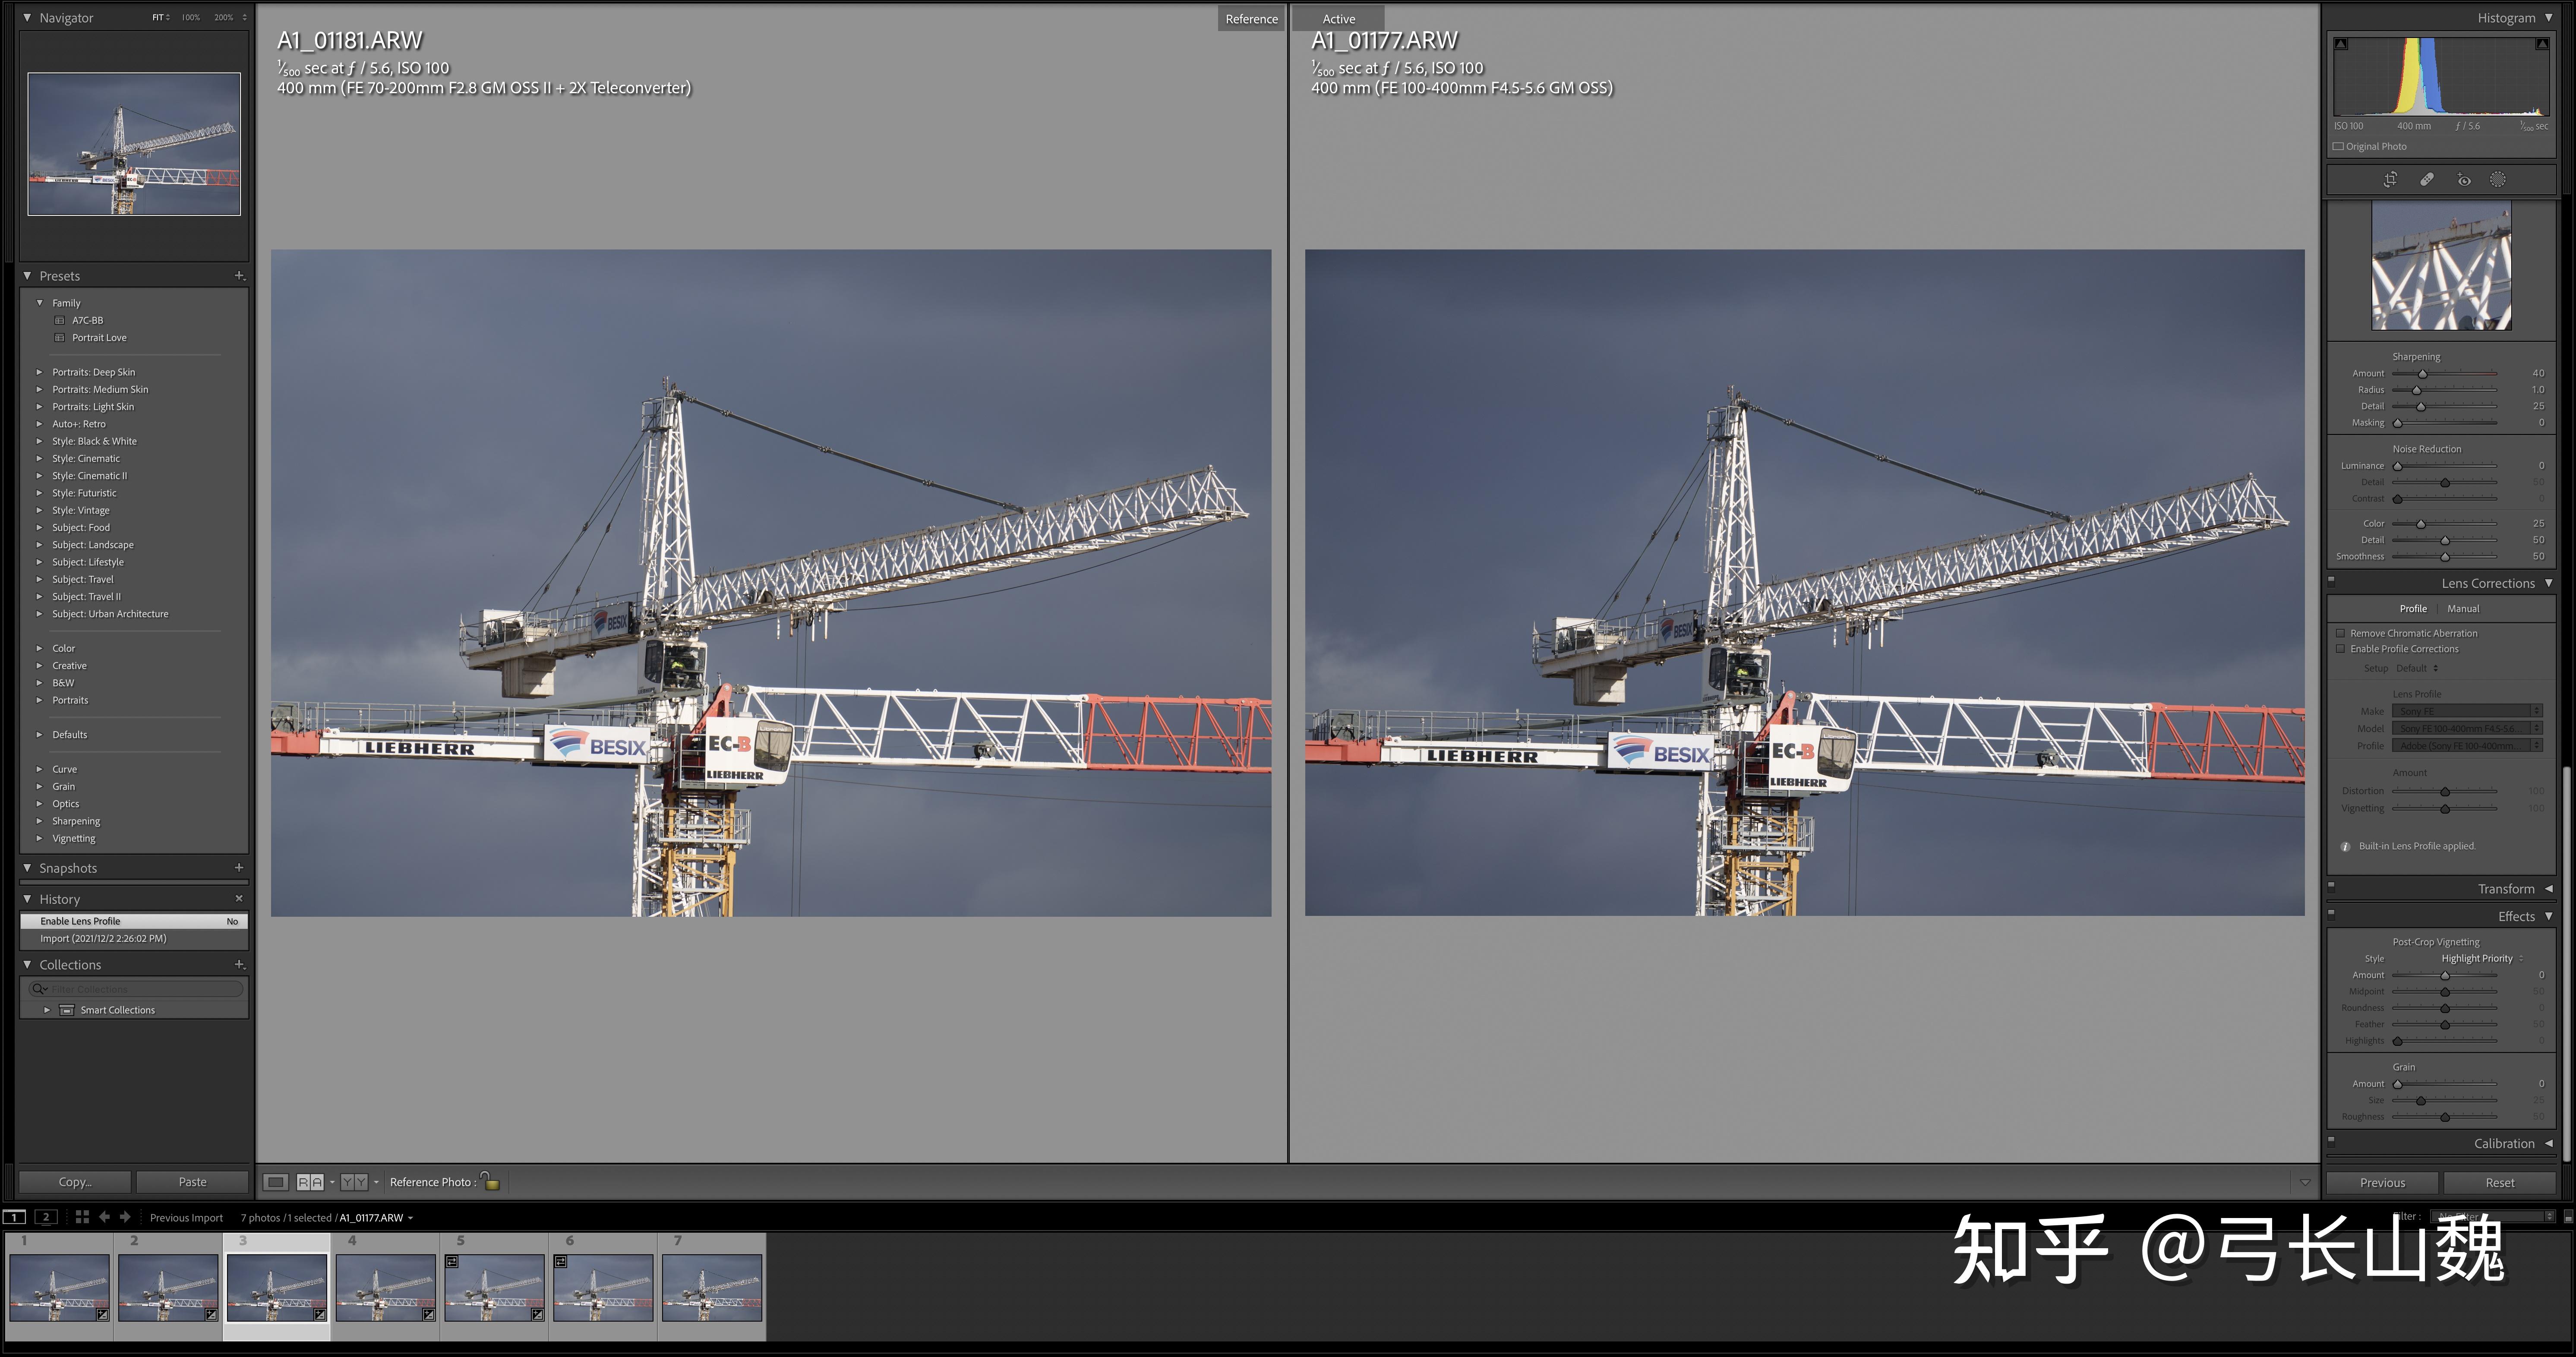Open Grid view from filmstrip bar
The height and width of the screenshot is (1357, 2576).
click(82, 1217)
